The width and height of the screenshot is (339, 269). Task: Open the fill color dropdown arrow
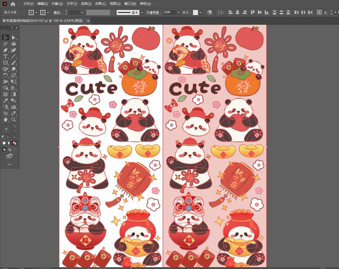click(36, 12)
